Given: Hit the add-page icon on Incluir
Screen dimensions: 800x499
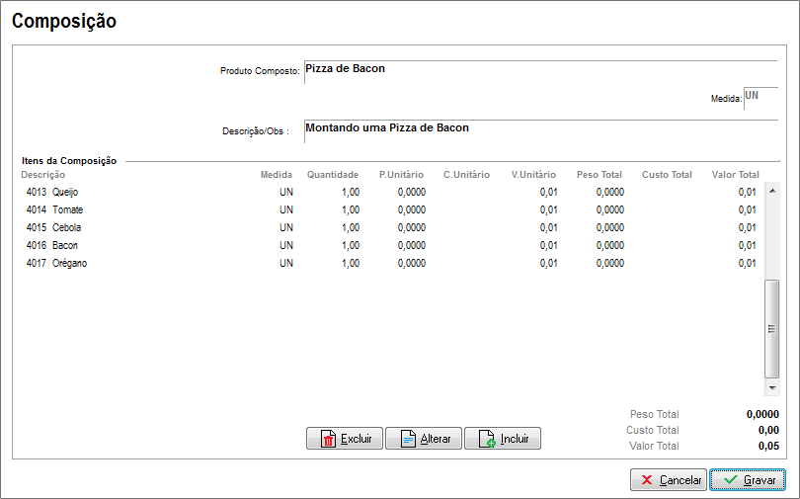Looking at the screenshot, I should pyautogui.click(x=486, y=440).
